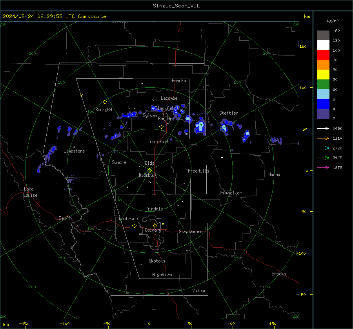Click the Stettler town label

pos(229,113)
